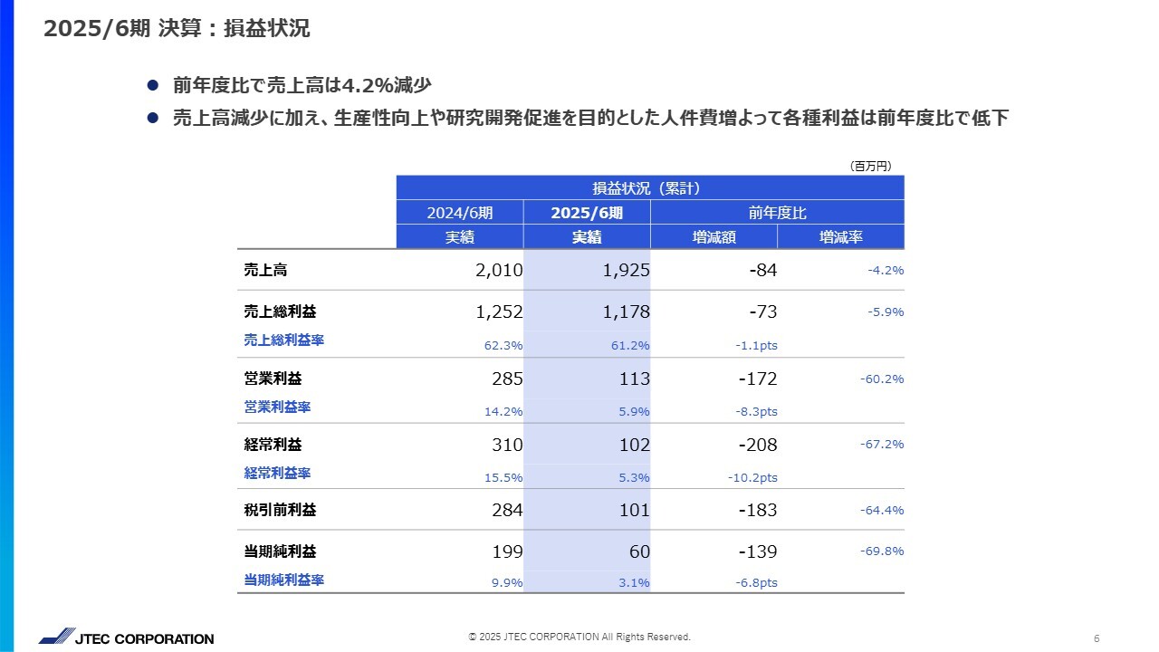Click the -208 change value

(x=758, y=445)
